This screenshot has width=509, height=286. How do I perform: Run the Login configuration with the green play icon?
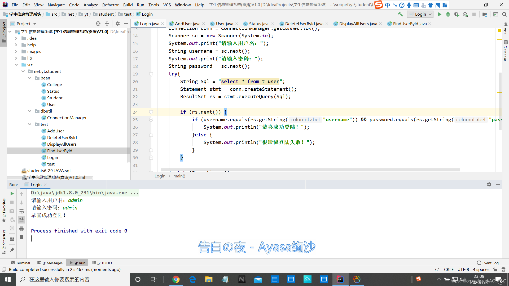tap(440, 14)
